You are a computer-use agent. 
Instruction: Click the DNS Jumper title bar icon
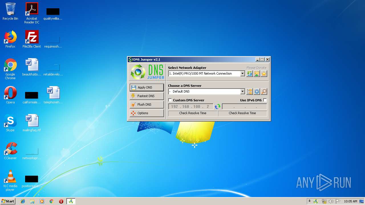point(131,60)
